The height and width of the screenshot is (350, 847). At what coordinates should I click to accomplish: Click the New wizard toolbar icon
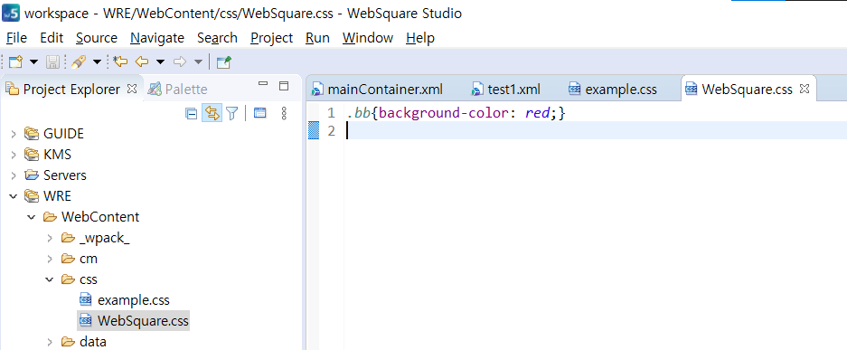(x=16, y=62)
